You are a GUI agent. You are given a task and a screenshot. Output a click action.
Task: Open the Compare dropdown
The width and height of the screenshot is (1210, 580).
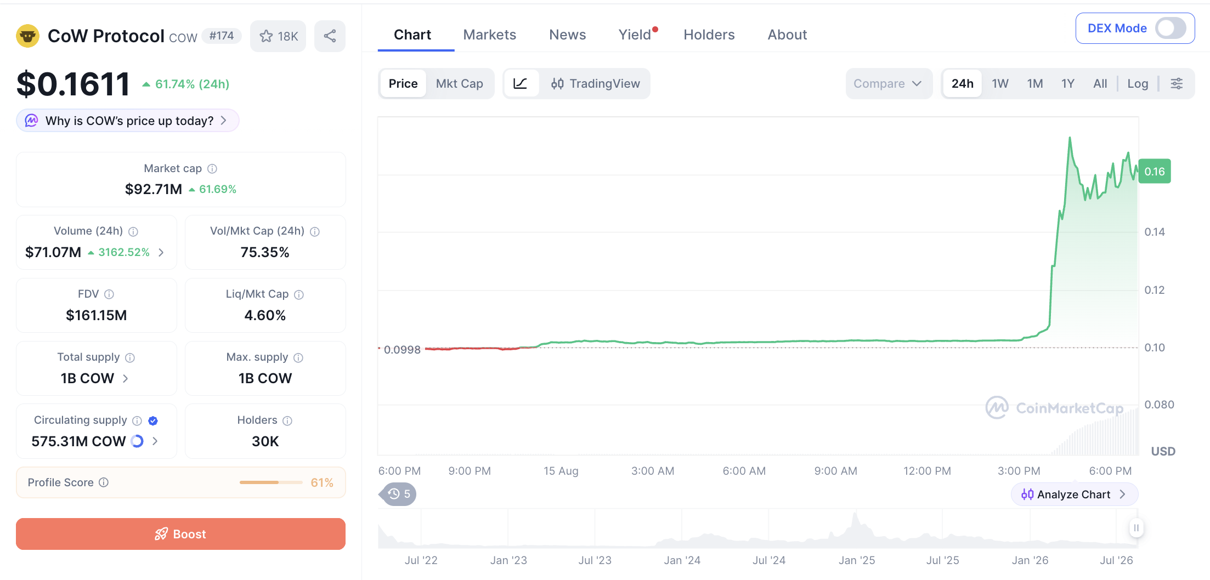click(x=889, y=83)
